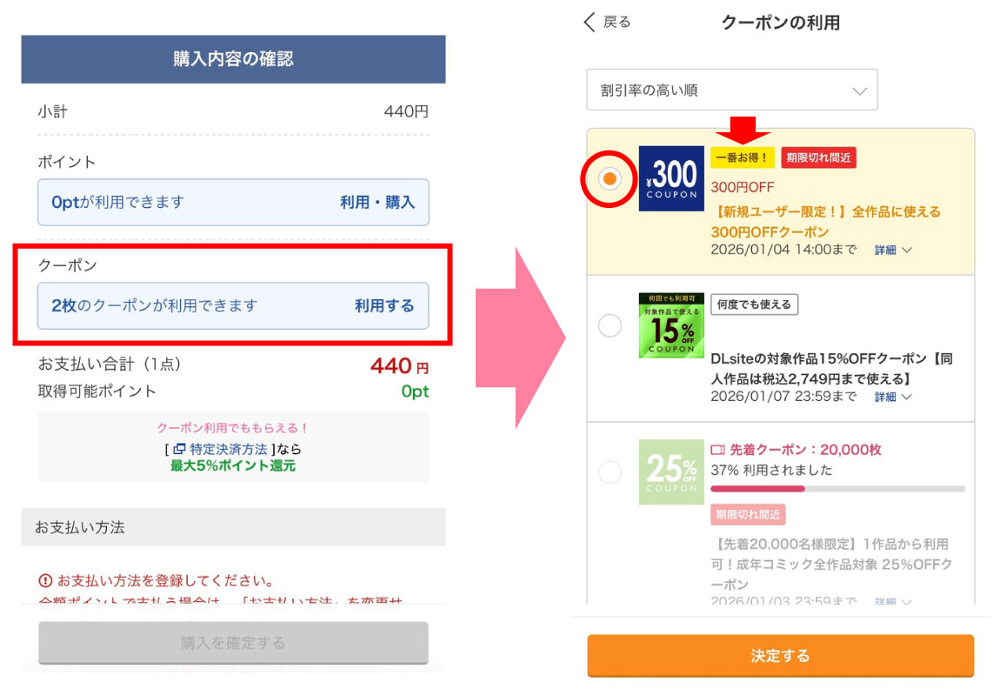Image resolution: width=1000 pixels, height=696 pixels.
Task: Select the 15%OFF coupon radio button
Action: click(x=610, y=325)
